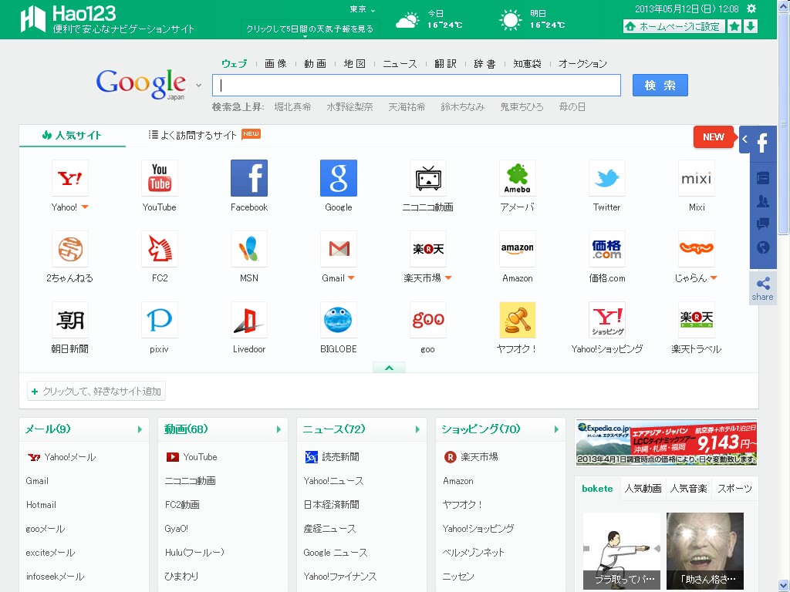Expand the メール(9) category arrow
This screenshot has height=592, width=790.
click(x=140, y=429)
